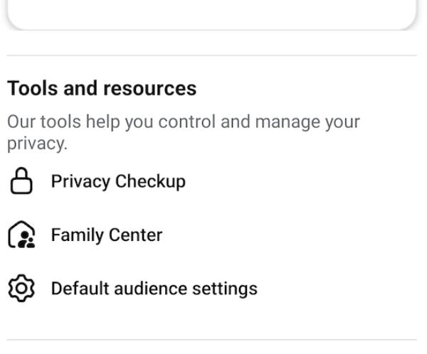The height and width of the screenshot is (354, 427).
Task: Open Privacy Checkup
Action: pyautogui.click(x=118, y=182)
